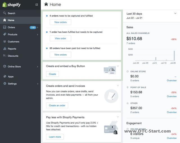The image size is (180, 143).
Task: Collapse Create orders and send invoices card
Action: click(x=118, y=86)
